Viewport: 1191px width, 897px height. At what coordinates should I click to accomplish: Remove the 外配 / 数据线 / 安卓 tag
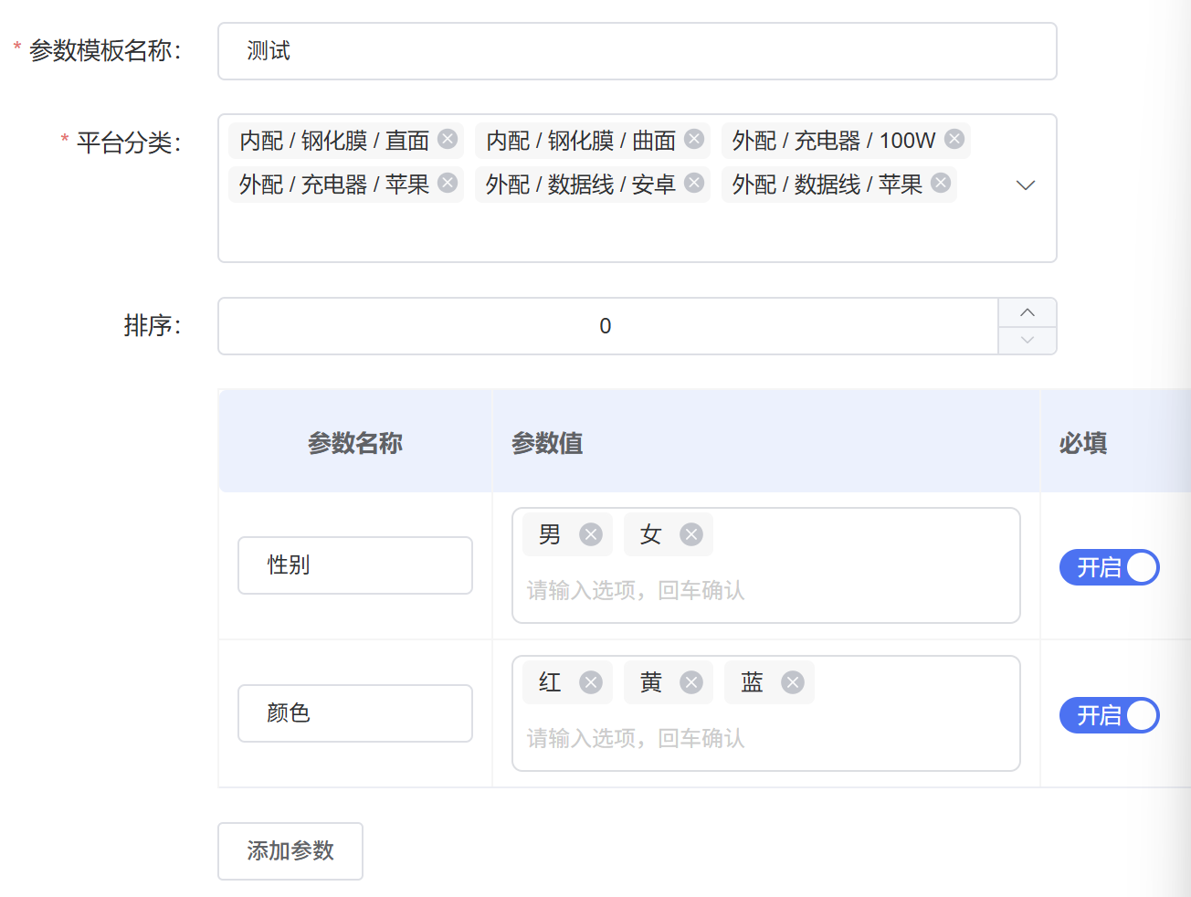694,183
